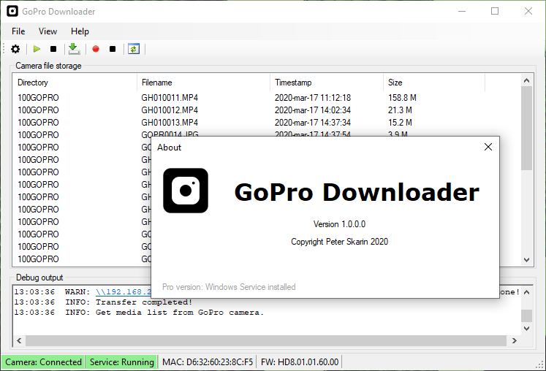Sort by the Timestamp column header

point(327,83)
